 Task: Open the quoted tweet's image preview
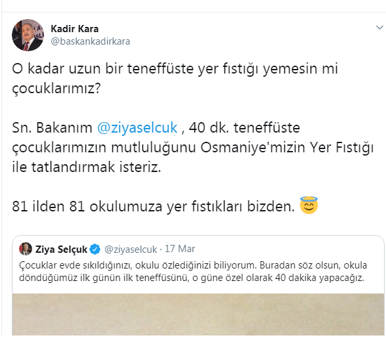click(x=198, y=314)
